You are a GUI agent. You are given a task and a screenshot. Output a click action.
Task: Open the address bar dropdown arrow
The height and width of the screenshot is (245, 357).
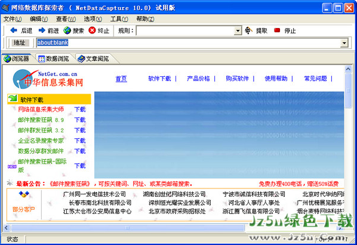pyautogui.click(x=344, y=43)
